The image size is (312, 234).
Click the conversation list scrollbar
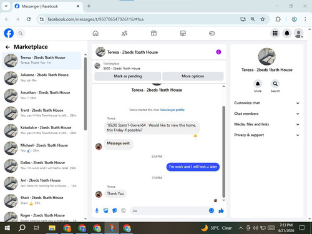[85, 94]
